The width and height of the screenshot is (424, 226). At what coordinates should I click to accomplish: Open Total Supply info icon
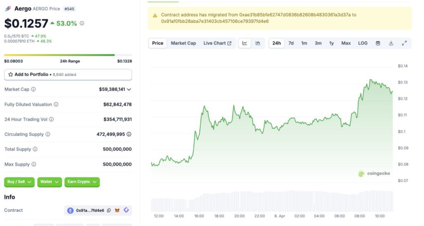tap(35, 149)
